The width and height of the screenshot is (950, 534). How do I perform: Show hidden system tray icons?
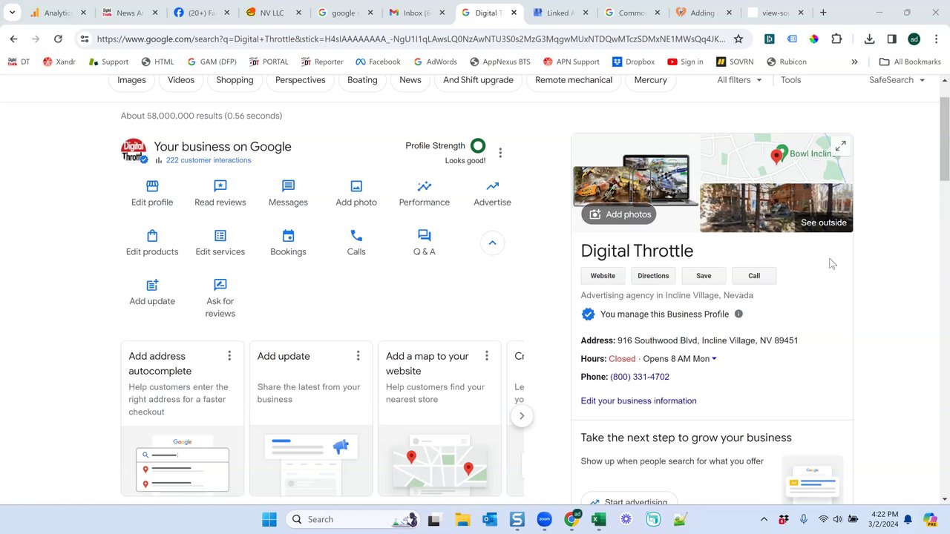click(764, 519)
